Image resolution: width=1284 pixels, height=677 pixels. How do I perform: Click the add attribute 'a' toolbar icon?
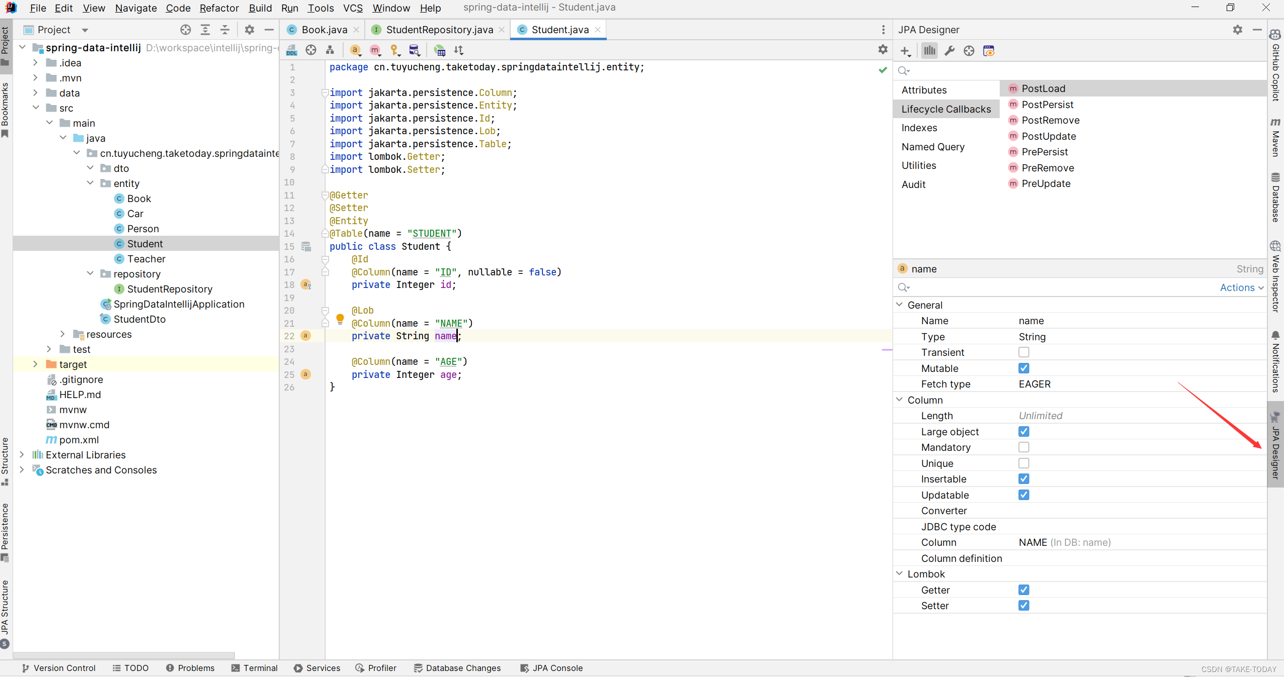pyautogui.click(x=355, y=50)
